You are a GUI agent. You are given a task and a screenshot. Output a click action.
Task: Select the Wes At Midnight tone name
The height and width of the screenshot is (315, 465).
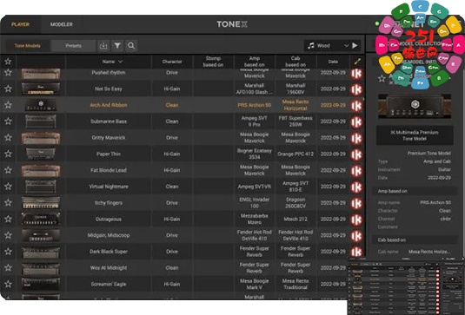point(109,267)
